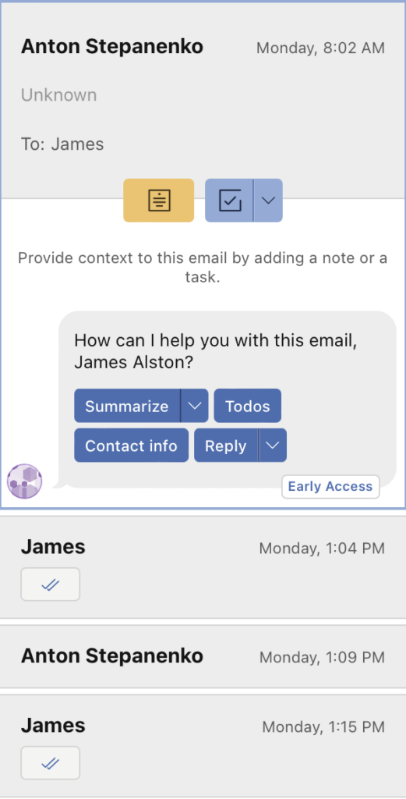Click the assistant help prompt bubble text
The height and width of the screenshot is (799, 406).
216,352
